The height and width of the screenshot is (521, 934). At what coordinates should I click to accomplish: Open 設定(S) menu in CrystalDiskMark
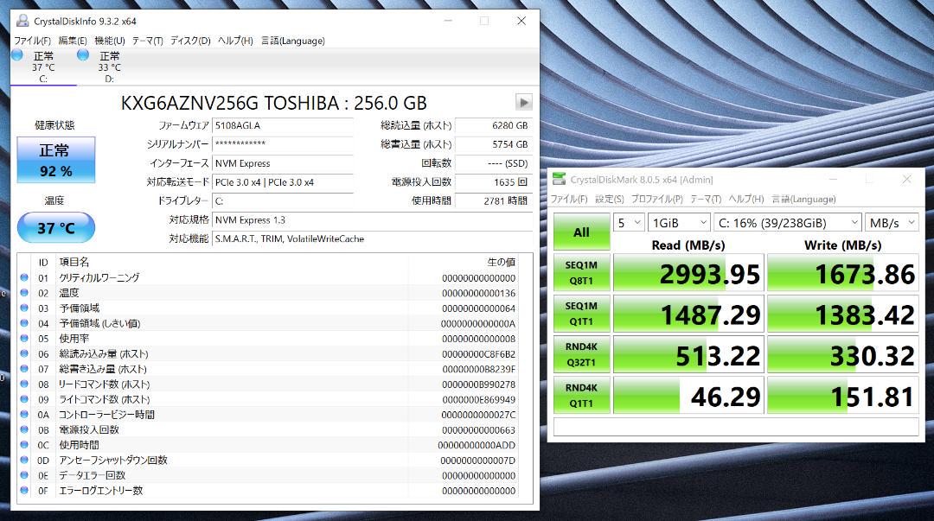(x=610, y=199)
